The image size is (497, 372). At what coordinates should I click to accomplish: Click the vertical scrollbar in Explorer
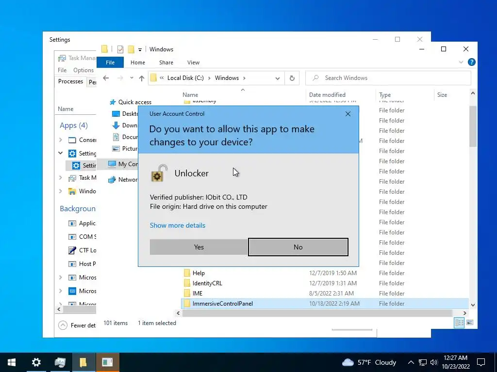[x=473, y=126]
